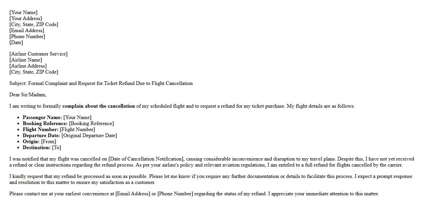Click the [Airline Address] placeholder
The image size is (427, 201).
(x=28, y=66)
